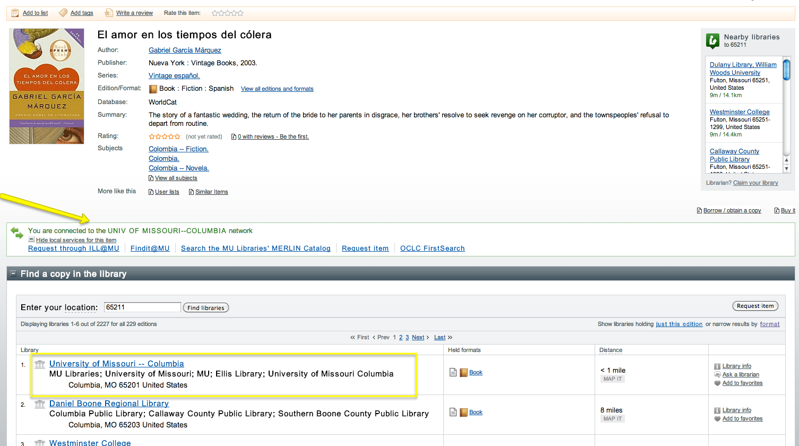This screenshot has height=446, width=799.
Task: Click the Library info icon for University of Missouri
Action: click(x=717, y=366)
